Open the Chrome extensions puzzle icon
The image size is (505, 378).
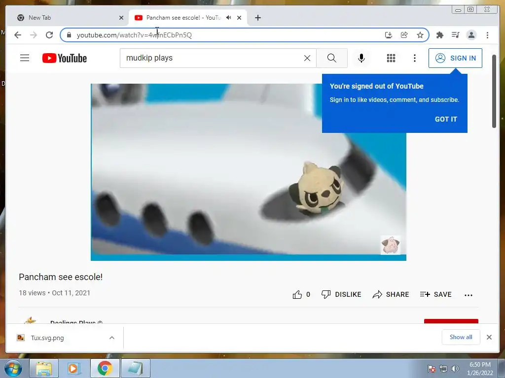pyautogui.click(x=439, y=35)
